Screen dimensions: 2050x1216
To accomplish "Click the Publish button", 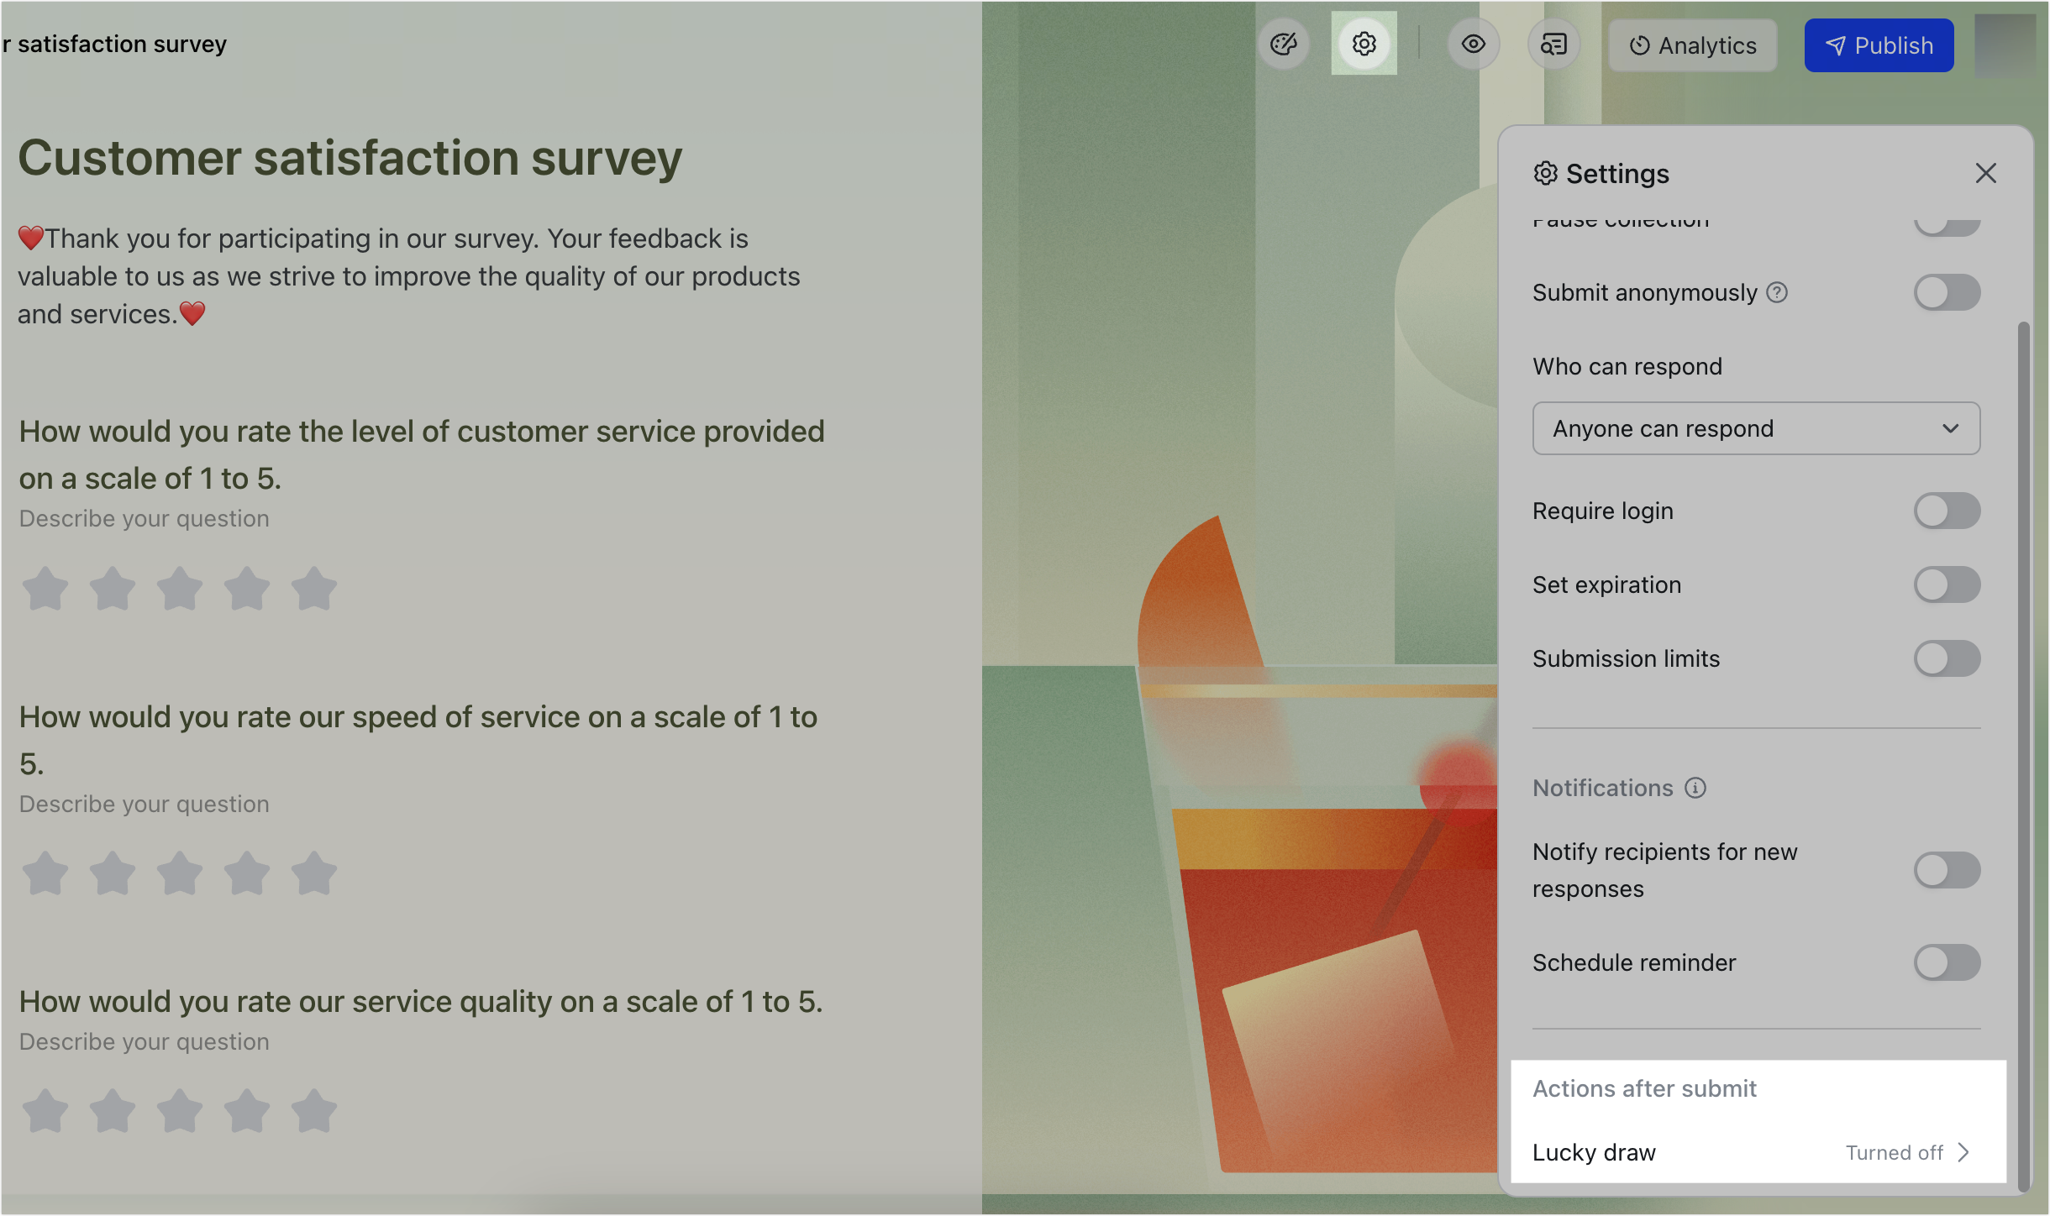I will coord(1879,45).
